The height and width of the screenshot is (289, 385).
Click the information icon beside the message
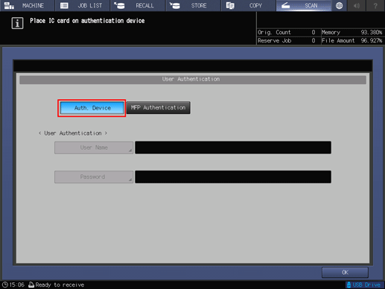(17, 23)
